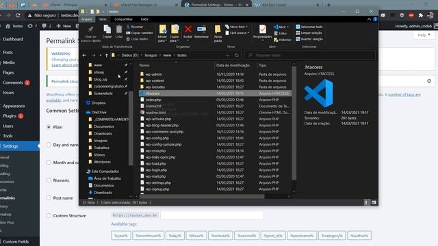Viewport: 438px width, 246px height.
Task: Switch to the Início ribbon tab
Action: click(103, 19)
